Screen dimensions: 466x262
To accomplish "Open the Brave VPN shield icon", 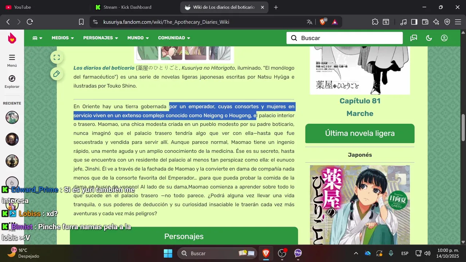I will tap(447, 22).
